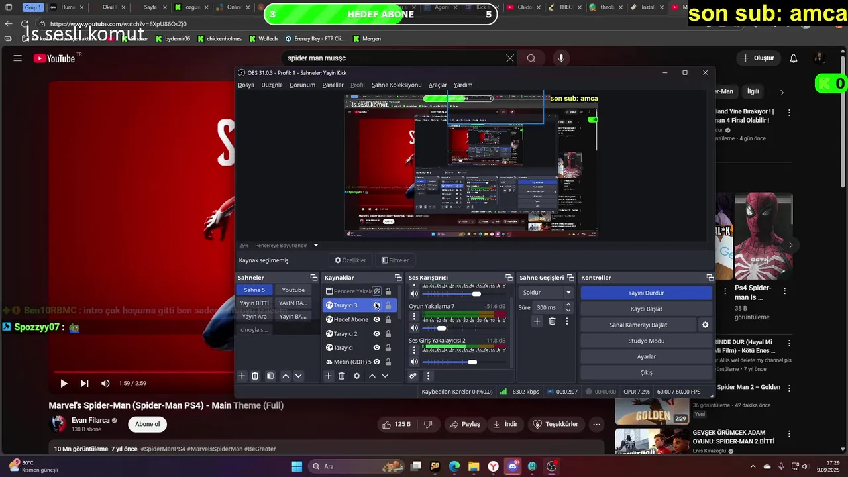Add a scene transition with plus icon

[x=537, y=321]
